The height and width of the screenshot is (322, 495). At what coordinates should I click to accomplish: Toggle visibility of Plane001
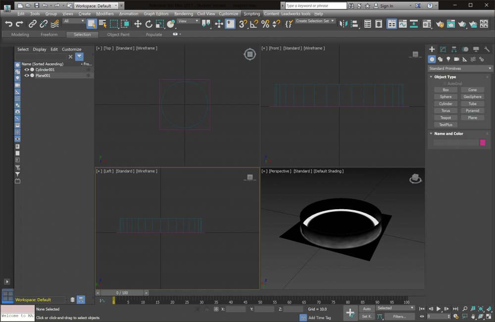[x=27, y=76]
